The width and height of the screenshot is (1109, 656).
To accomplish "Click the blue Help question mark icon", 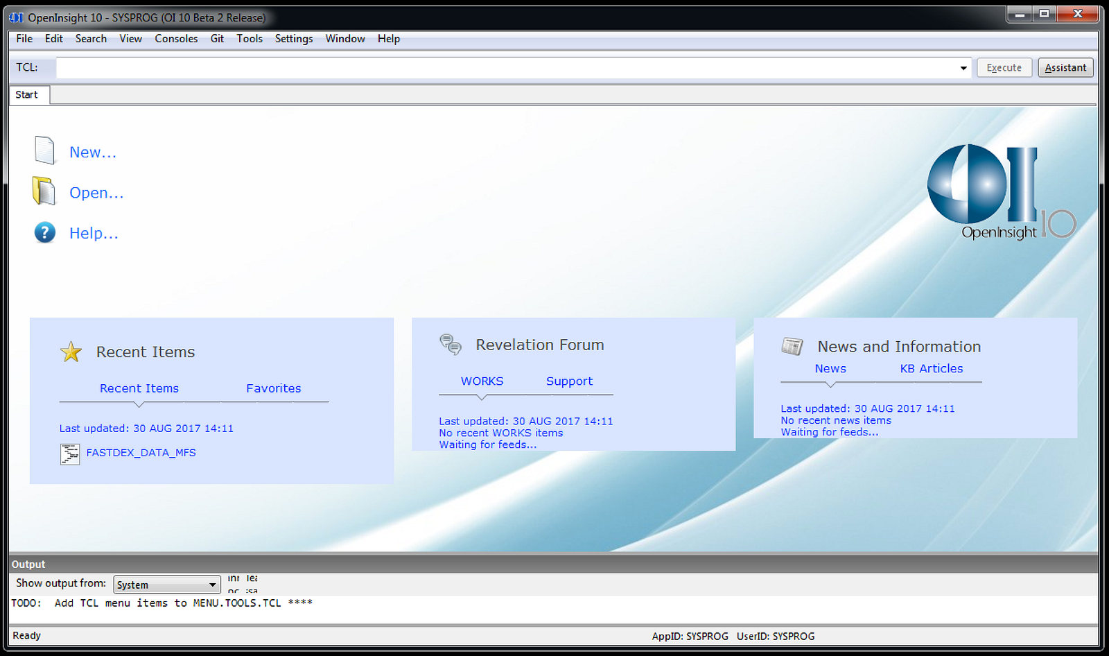I will coord(45,232).
